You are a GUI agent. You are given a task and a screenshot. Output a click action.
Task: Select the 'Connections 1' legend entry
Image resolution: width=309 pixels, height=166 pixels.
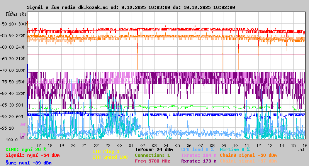(152, 155)
